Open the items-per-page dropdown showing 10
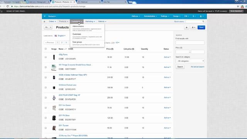This screenshot has width=247, height=139. point(117,43)
